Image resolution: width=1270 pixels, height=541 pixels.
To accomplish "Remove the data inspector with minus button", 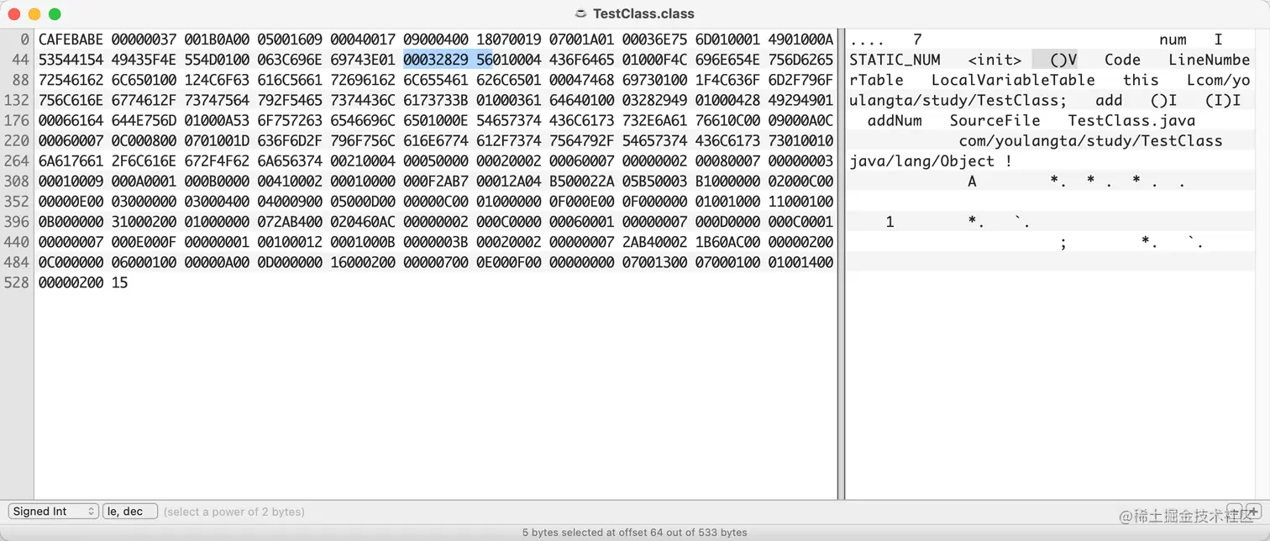I will click(x=1235, y=510).
